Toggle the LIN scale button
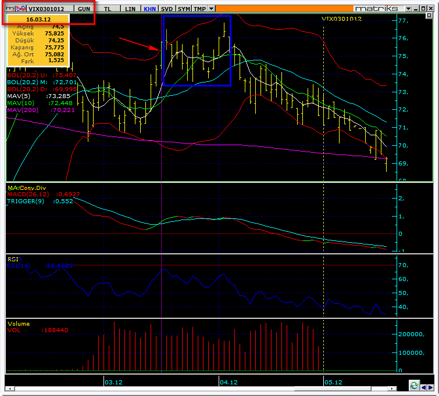Screen dimensions: 439x396 [130, 9]
